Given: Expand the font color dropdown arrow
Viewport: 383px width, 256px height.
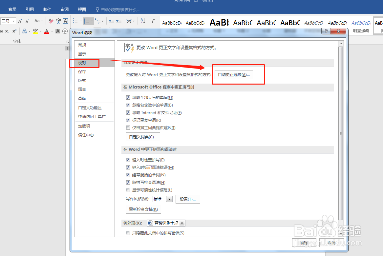Looking at the screenshot, I should coord(52,31).
